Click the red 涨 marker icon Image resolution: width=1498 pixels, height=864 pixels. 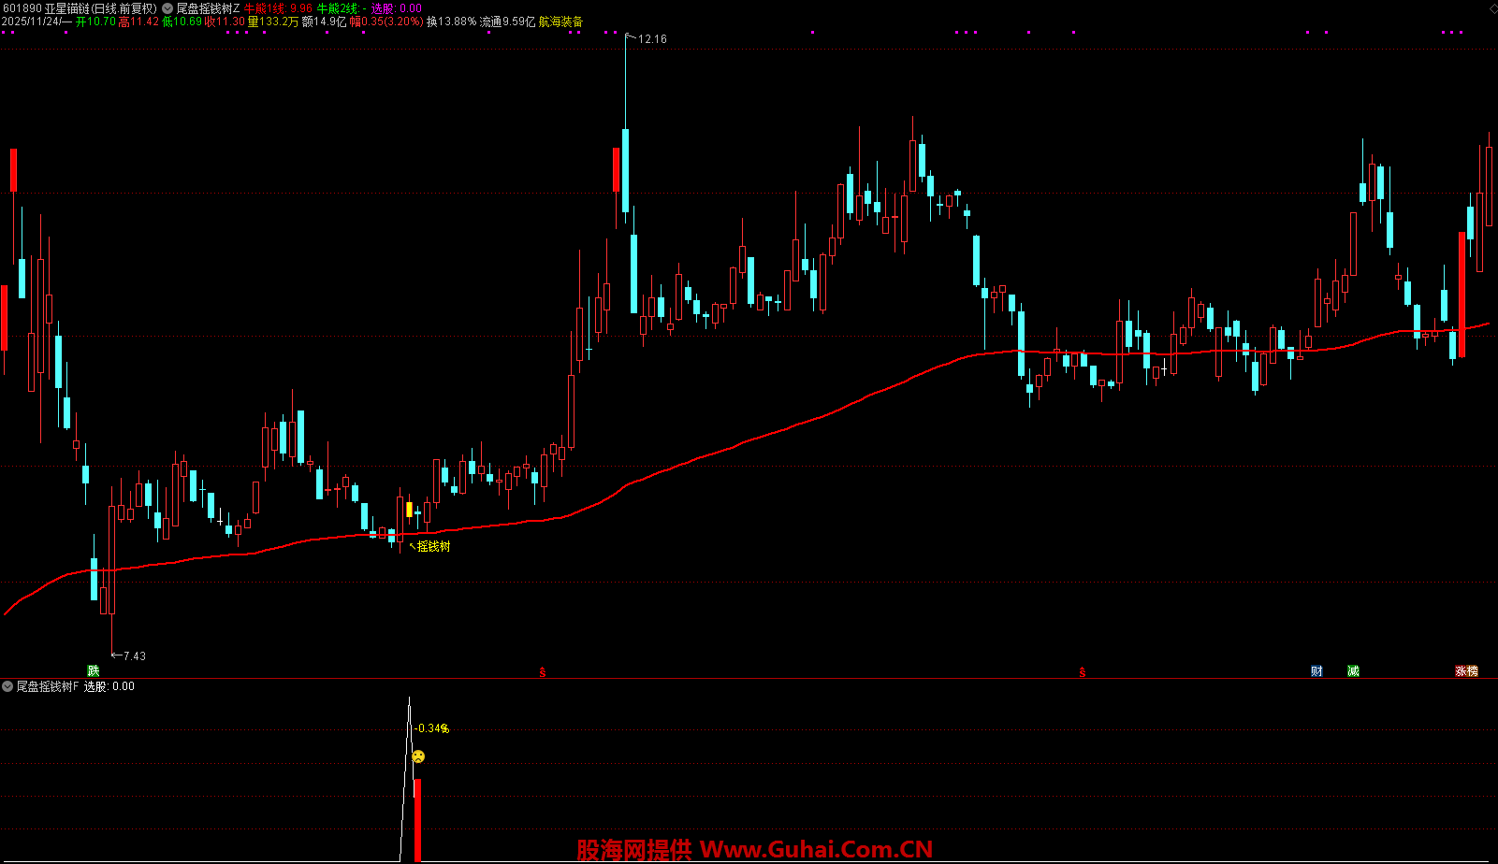(x=1461, y=670)
